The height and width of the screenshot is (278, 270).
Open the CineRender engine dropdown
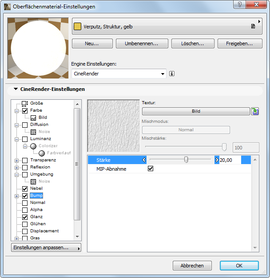[x=119, y=74]
